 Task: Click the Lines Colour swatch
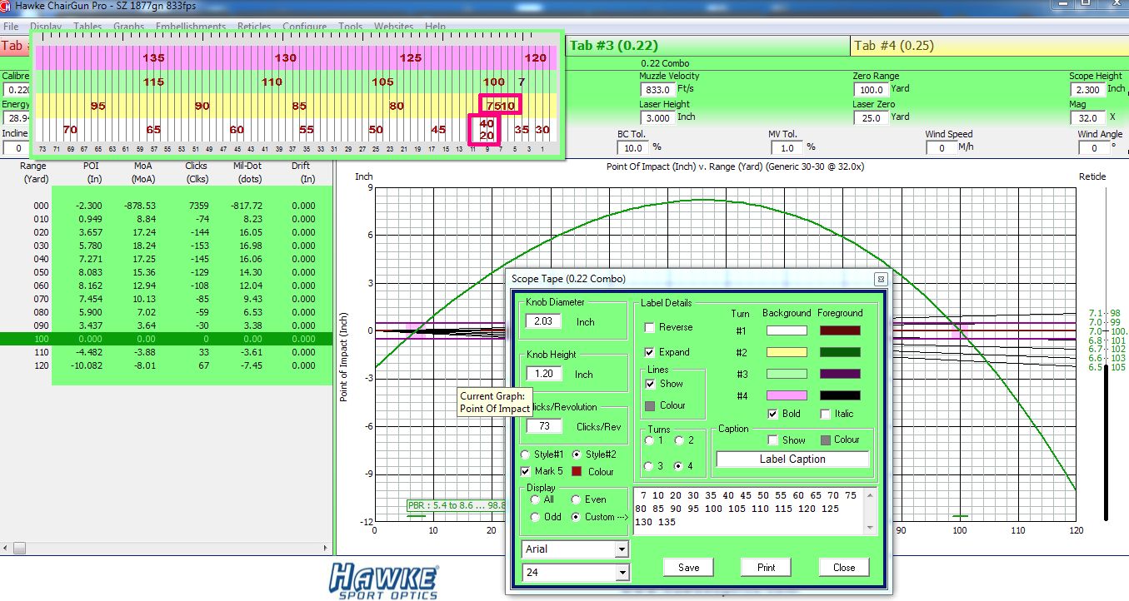651,405
